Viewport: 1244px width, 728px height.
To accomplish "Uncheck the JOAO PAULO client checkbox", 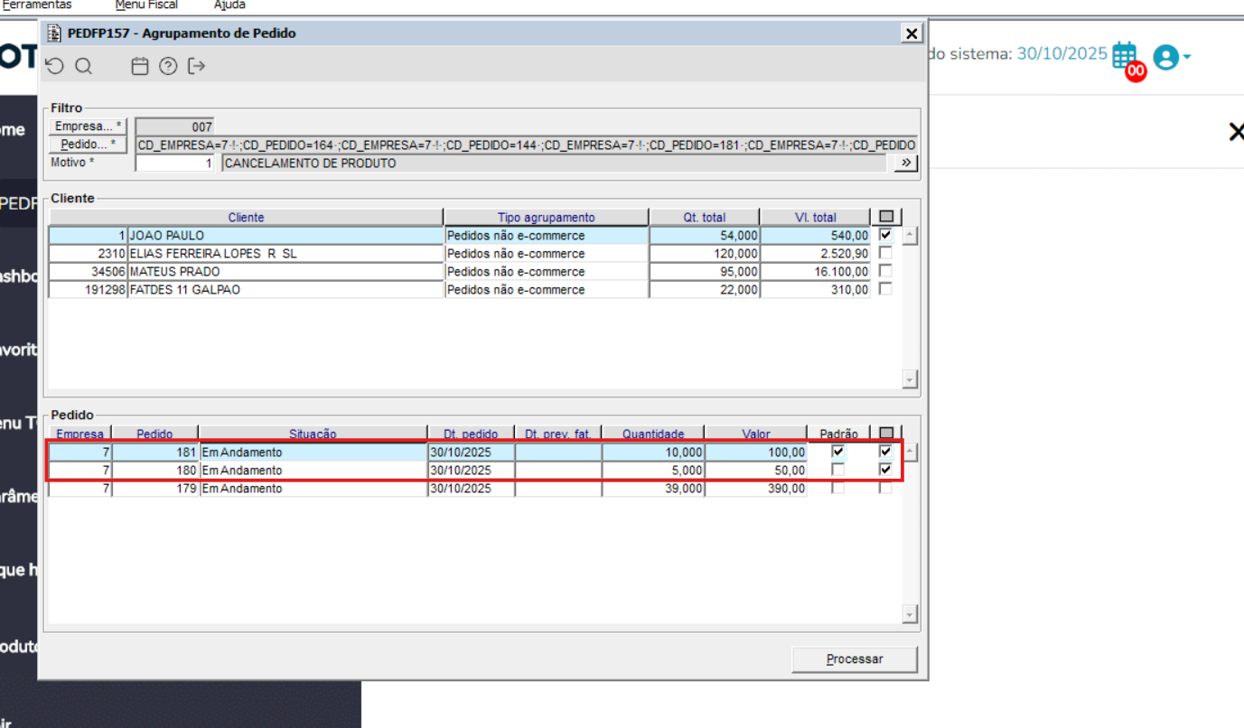I will 885,235.
